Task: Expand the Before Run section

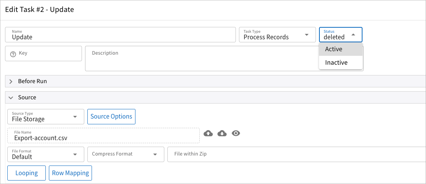Action: click(x=11, y=82)
